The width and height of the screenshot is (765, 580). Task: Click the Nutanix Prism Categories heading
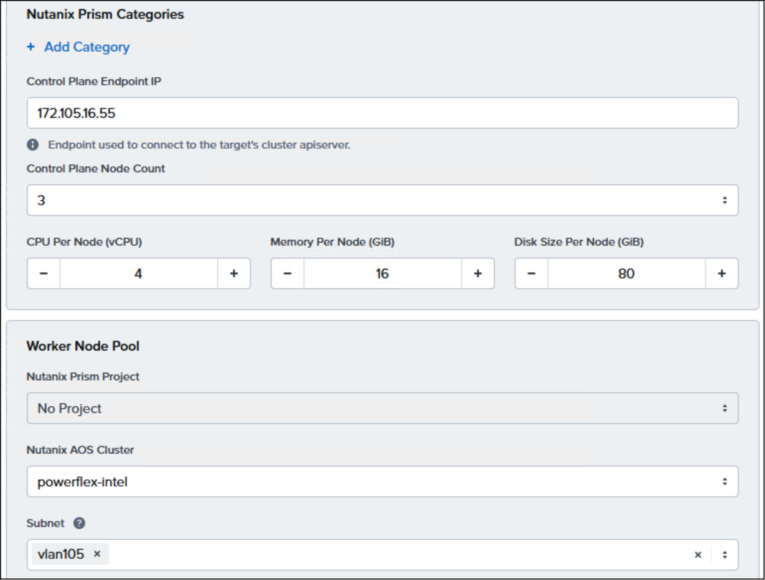(105, 14)
